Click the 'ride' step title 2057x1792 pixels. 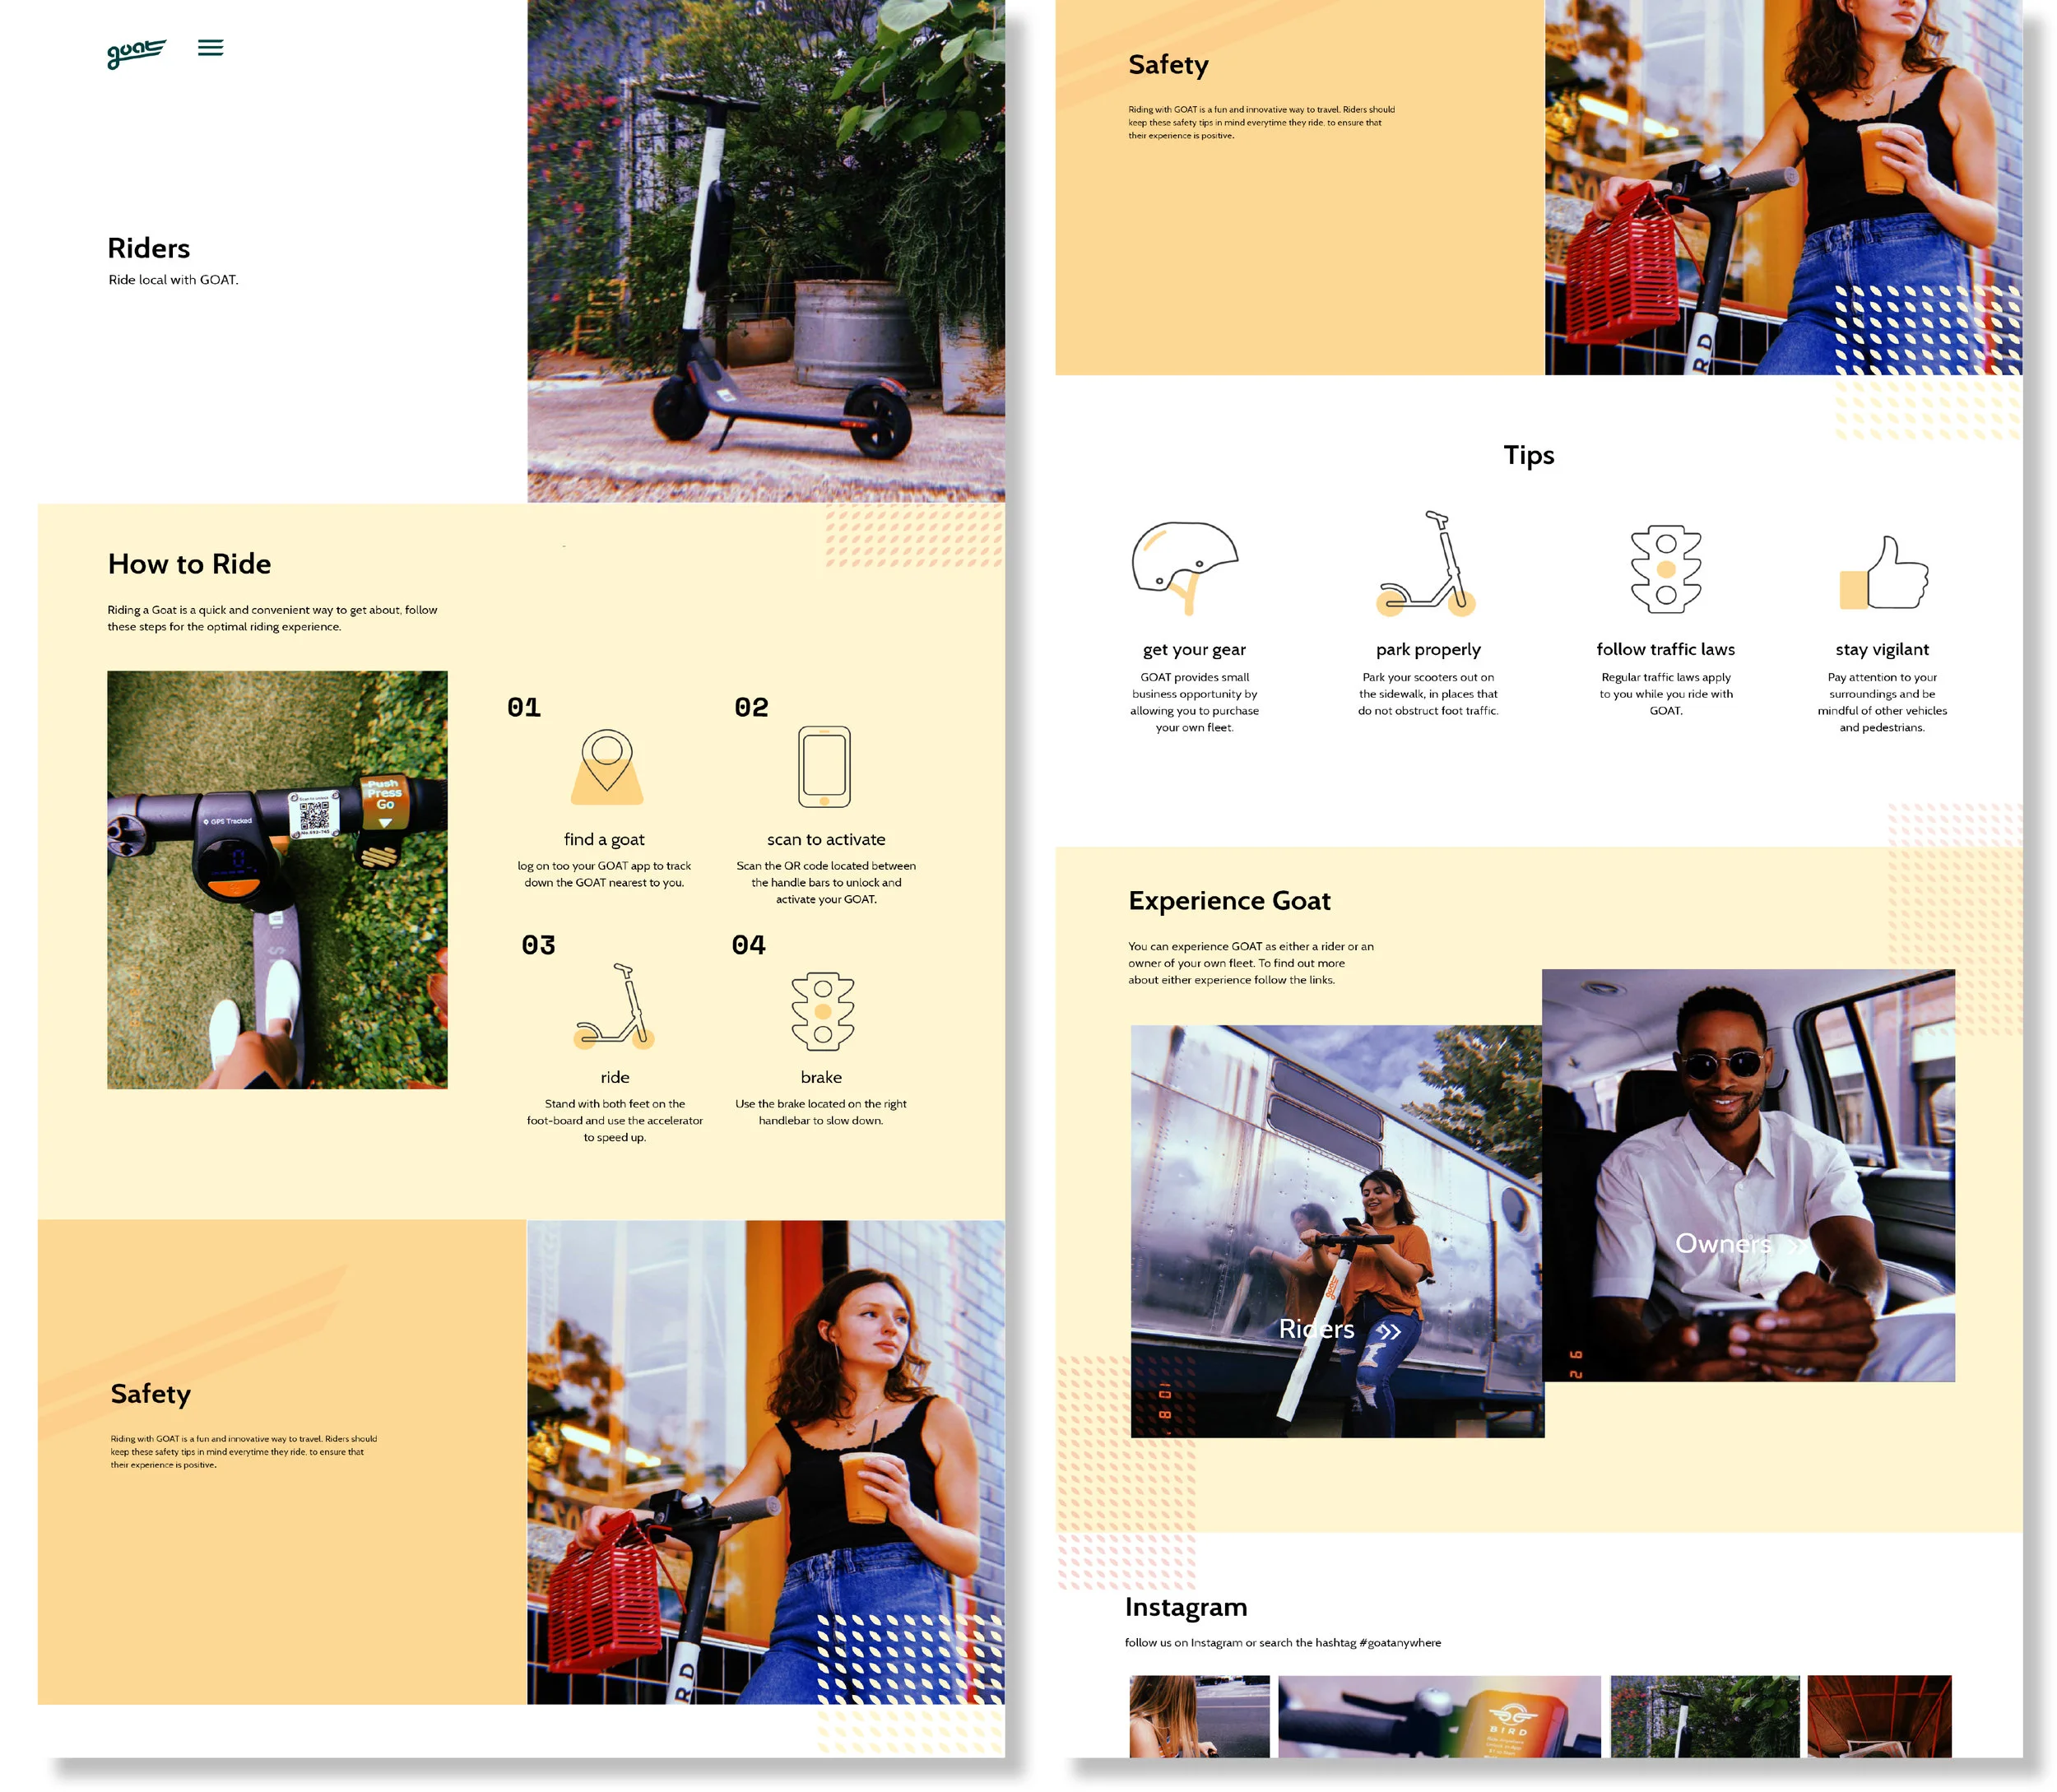coord(615,1077)
